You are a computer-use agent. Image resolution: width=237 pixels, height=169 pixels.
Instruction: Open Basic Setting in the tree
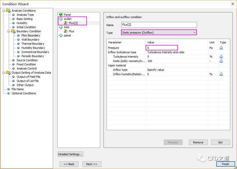(25, 19)
